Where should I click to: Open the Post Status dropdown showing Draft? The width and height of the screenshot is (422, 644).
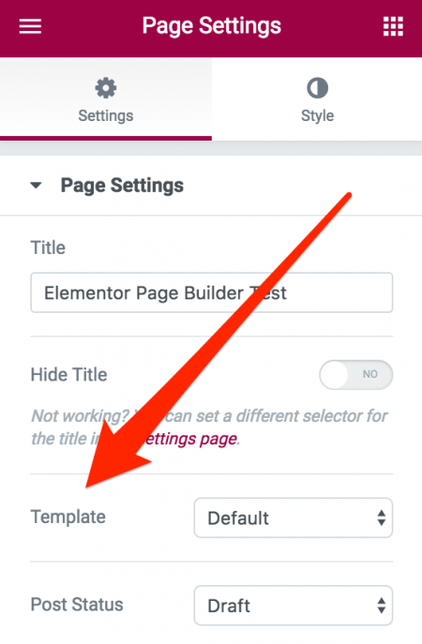click(x=294, y=606)
